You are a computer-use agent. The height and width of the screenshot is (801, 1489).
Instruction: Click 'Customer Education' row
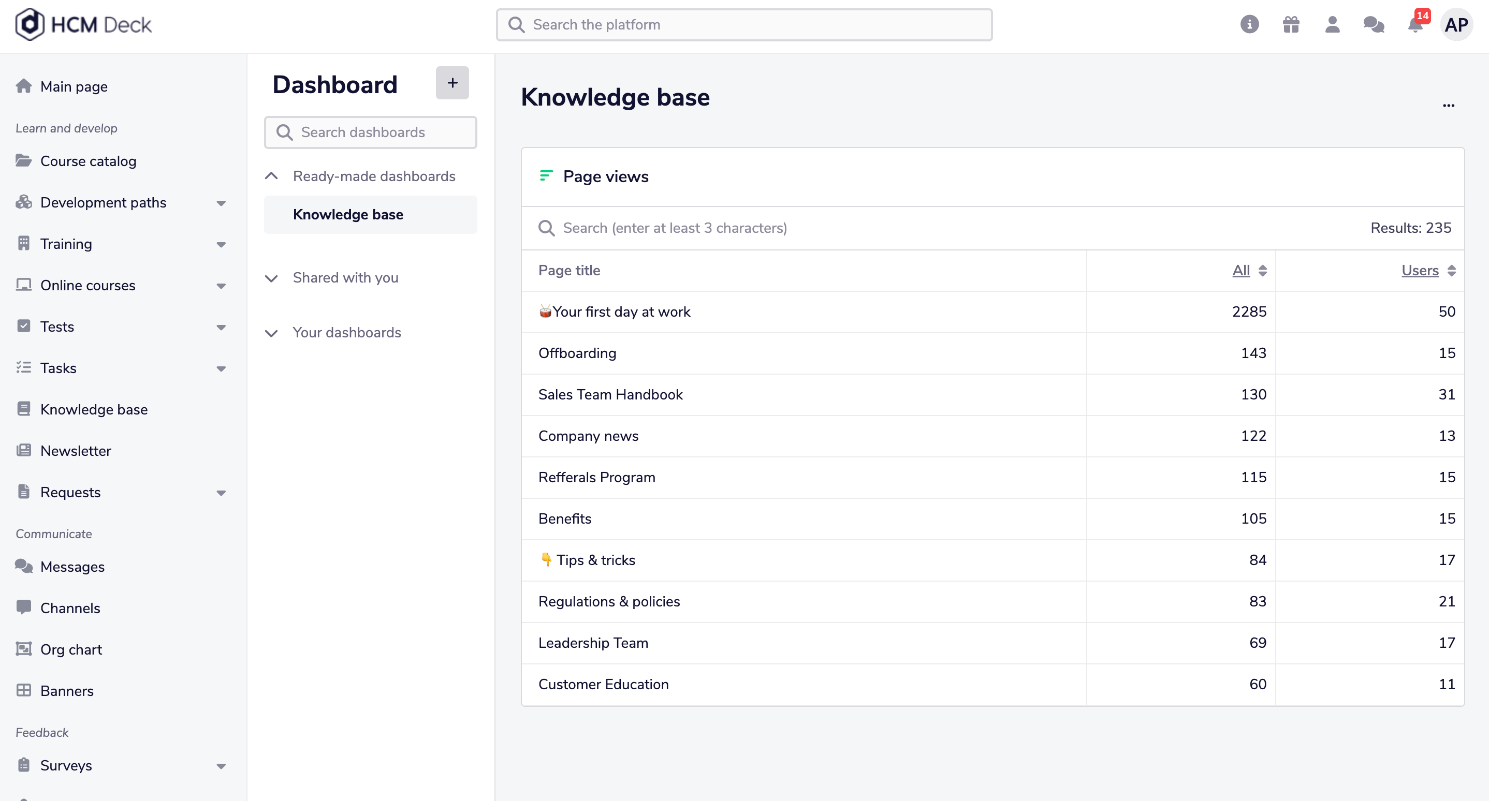click(x=992, y=685)
